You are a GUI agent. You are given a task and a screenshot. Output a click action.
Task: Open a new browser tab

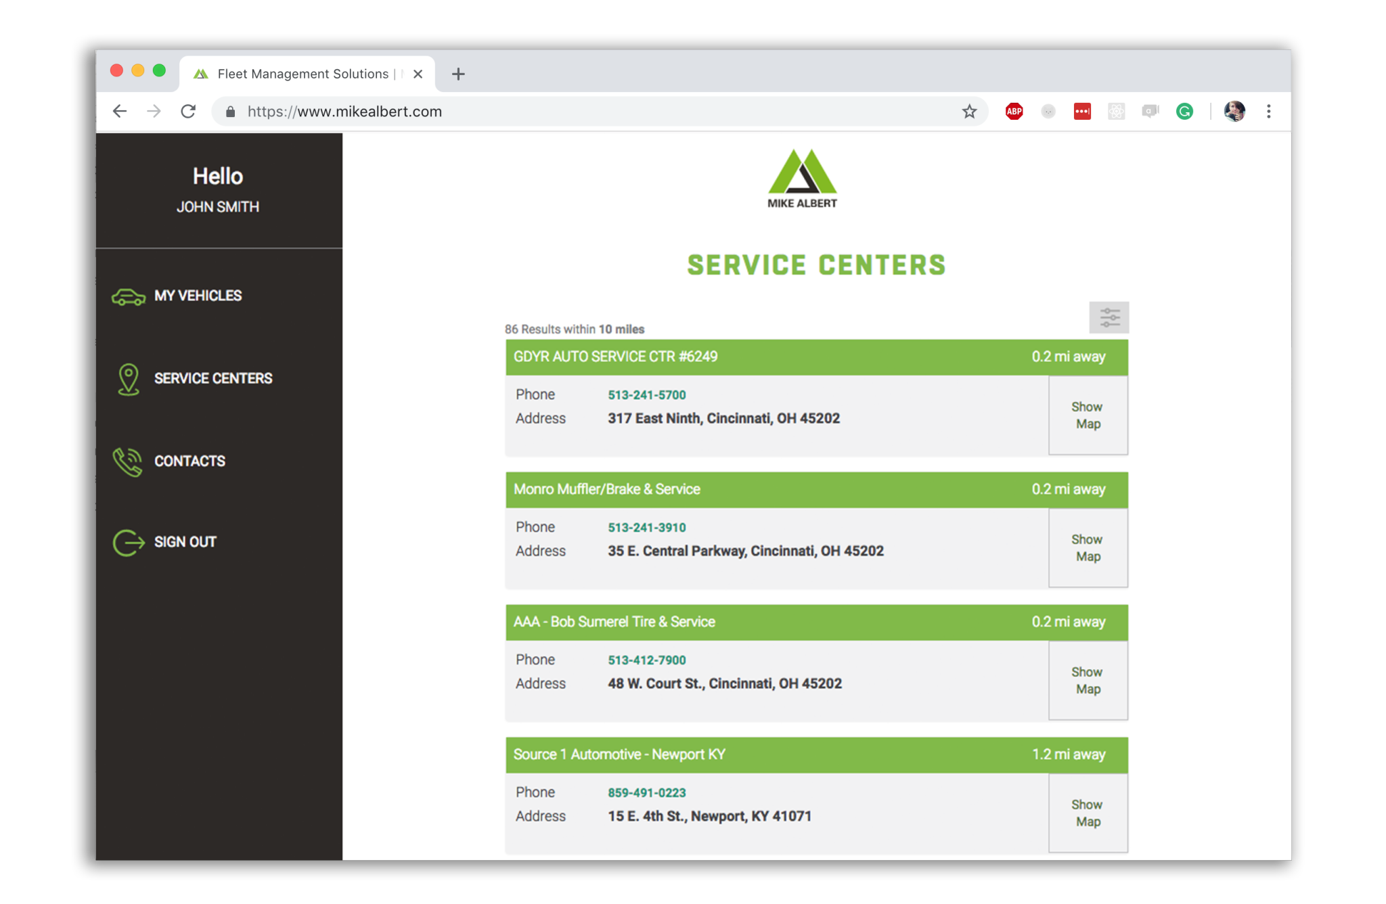[458, 74]
